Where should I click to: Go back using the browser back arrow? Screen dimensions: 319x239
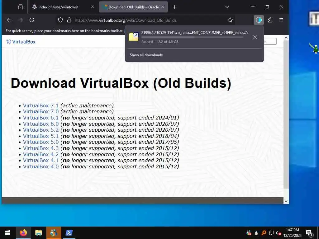[x=9, y=20]
